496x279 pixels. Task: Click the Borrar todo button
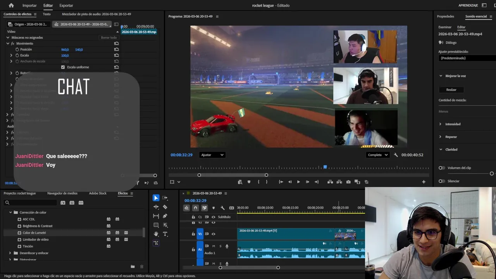click(108, 38)
